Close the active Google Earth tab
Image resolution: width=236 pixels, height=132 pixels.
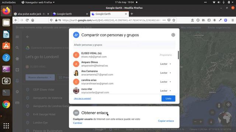(126, 14)
